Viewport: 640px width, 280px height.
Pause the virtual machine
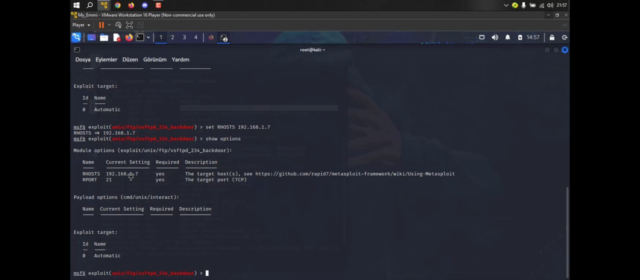(x=101, y=25)
